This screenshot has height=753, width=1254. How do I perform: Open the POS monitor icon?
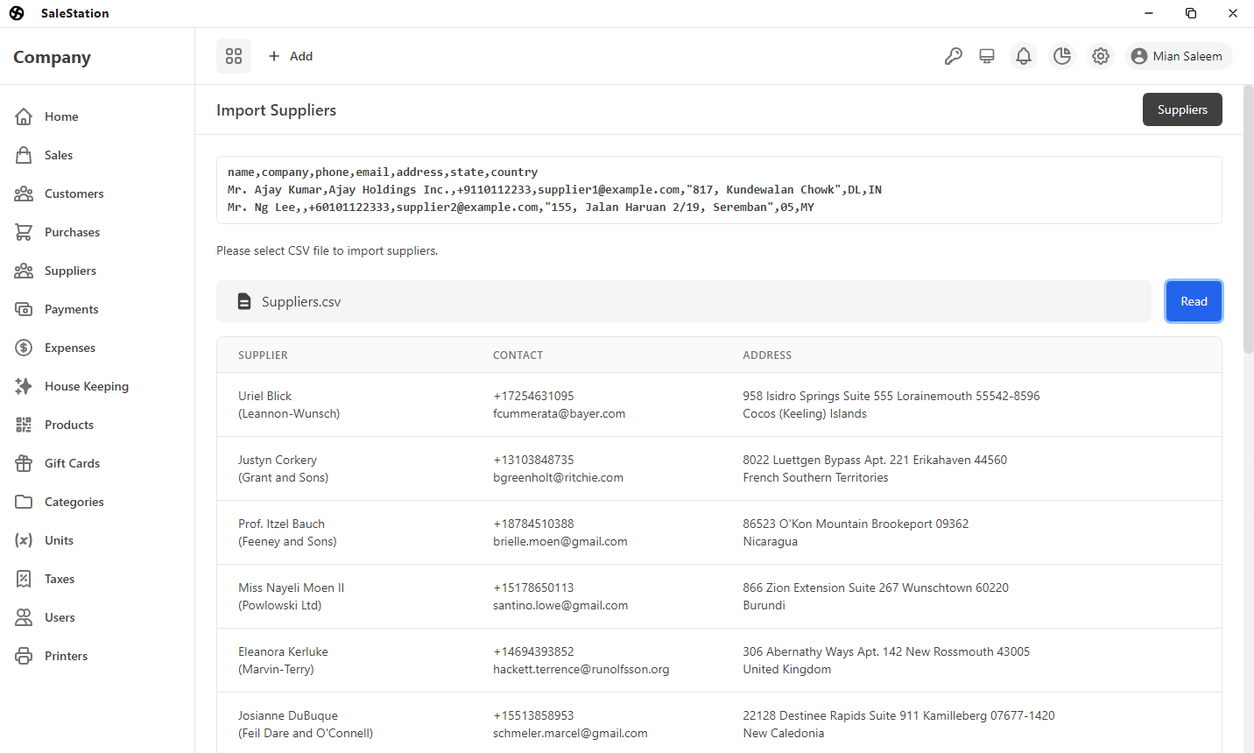coord(987,56)
